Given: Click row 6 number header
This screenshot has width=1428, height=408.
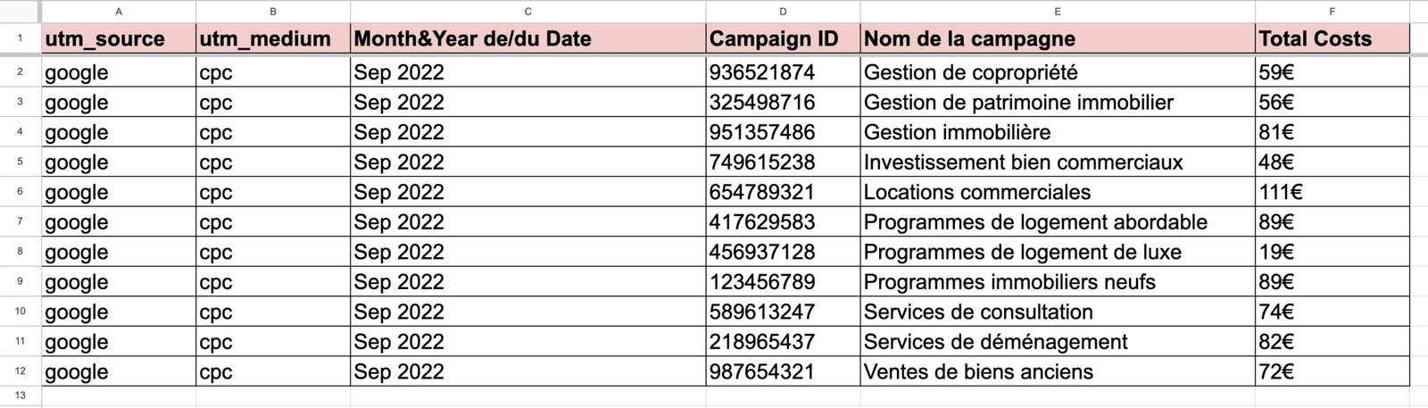Looking at the screenshot, I should pyautogui.click(x=20, y=192).
